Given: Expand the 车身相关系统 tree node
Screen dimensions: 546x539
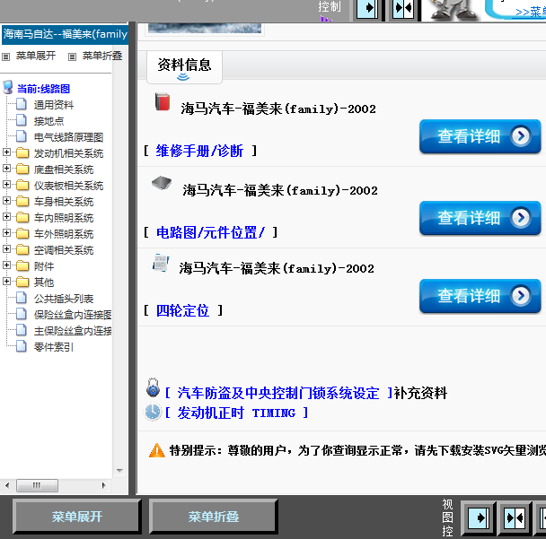Looking at the screenshot, I should point(6,201).
